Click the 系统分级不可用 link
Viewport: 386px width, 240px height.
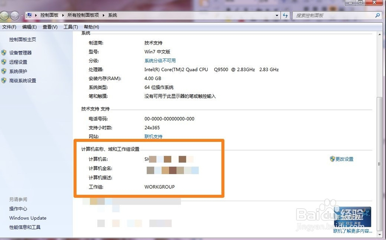click(x=159, y=60)
